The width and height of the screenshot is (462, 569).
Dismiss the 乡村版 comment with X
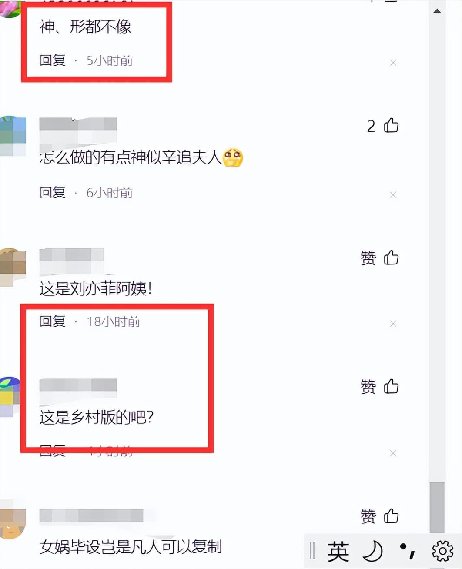[x=393, y=453]
